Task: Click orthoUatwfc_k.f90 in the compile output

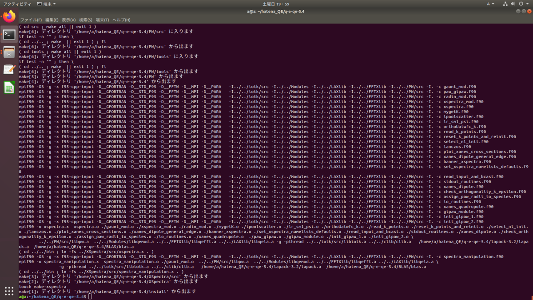Action: [x=465, y=127]
